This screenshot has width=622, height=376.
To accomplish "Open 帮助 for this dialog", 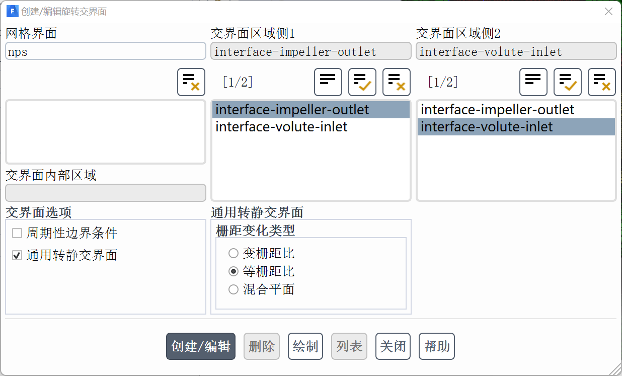I will (437, 346).
